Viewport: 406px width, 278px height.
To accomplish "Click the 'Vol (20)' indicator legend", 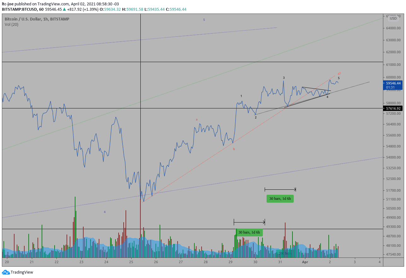I will click(11, 24).
